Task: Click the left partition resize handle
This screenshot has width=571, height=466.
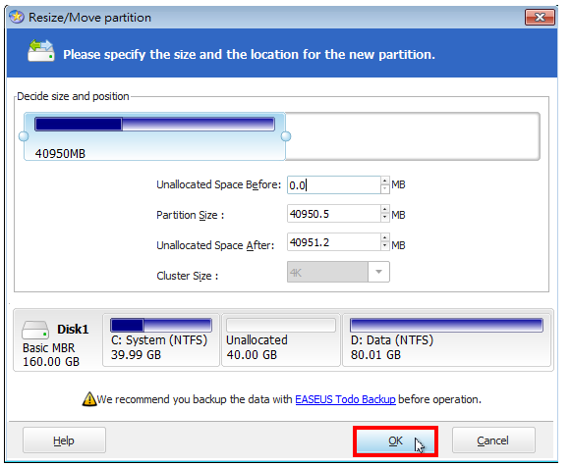Action: (24, 136)
